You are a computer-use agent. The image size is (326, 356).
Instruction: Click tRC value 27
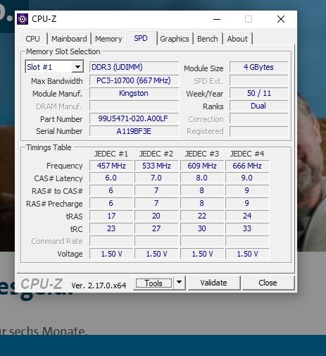(x=156, y=228)
